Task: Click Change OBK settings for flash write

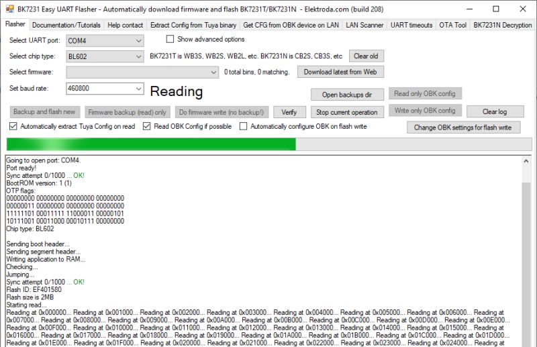Action: [x=463, y=128]
